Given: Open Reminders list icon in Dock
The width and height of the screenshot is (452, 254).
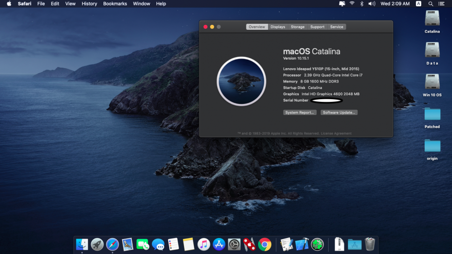Looking at the screenshot, I should [x=173, y=245].
